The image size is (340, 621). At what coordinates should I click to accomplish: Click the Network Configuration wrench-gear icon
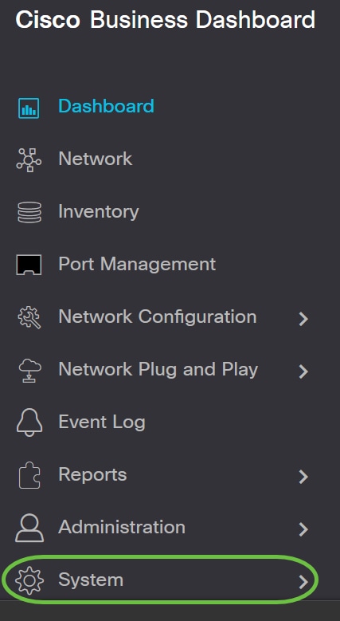(29, 317)
